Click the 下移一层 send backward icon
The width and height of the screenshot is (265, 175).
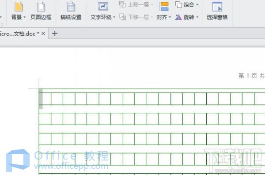click(122, 17)
